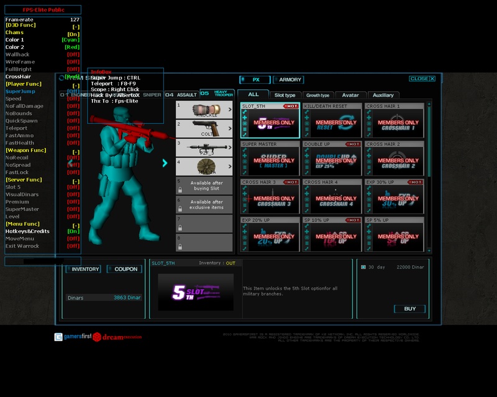Collapse the [Server Func] section
Image resolution: width=497 pixels, height=397 pixels.
click(76, 181)
